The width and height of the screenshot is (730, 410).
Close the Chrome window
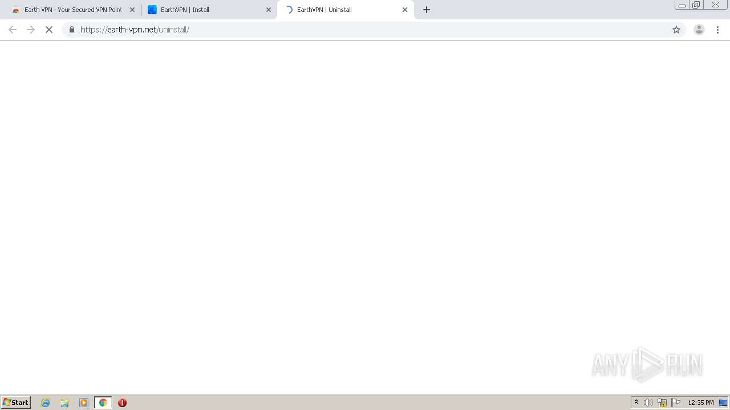click(715, 5)
